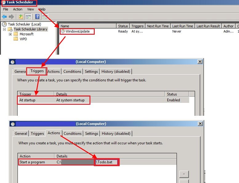Open the View menu
Image resolution: width=239 pixels, height=183 pixels.
click(30, 9)
